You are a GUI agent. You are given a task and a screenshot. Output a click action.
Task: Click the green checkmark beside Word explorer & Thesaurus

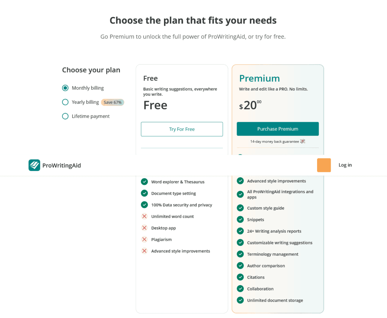point(144,181)
